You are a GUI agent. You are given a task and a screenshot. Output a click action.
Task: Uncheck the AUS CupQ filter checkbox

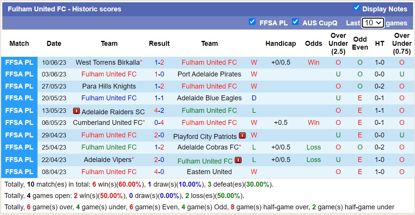295,22
